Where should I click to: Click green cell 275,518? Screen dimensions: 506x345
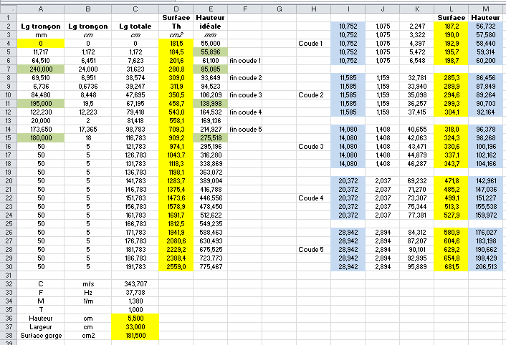coord(210,138)
